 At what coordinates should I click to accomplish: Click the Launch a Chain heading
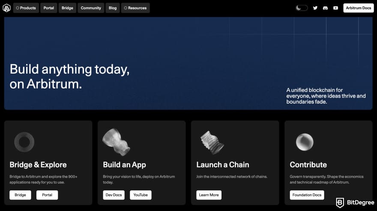point(223,165)
